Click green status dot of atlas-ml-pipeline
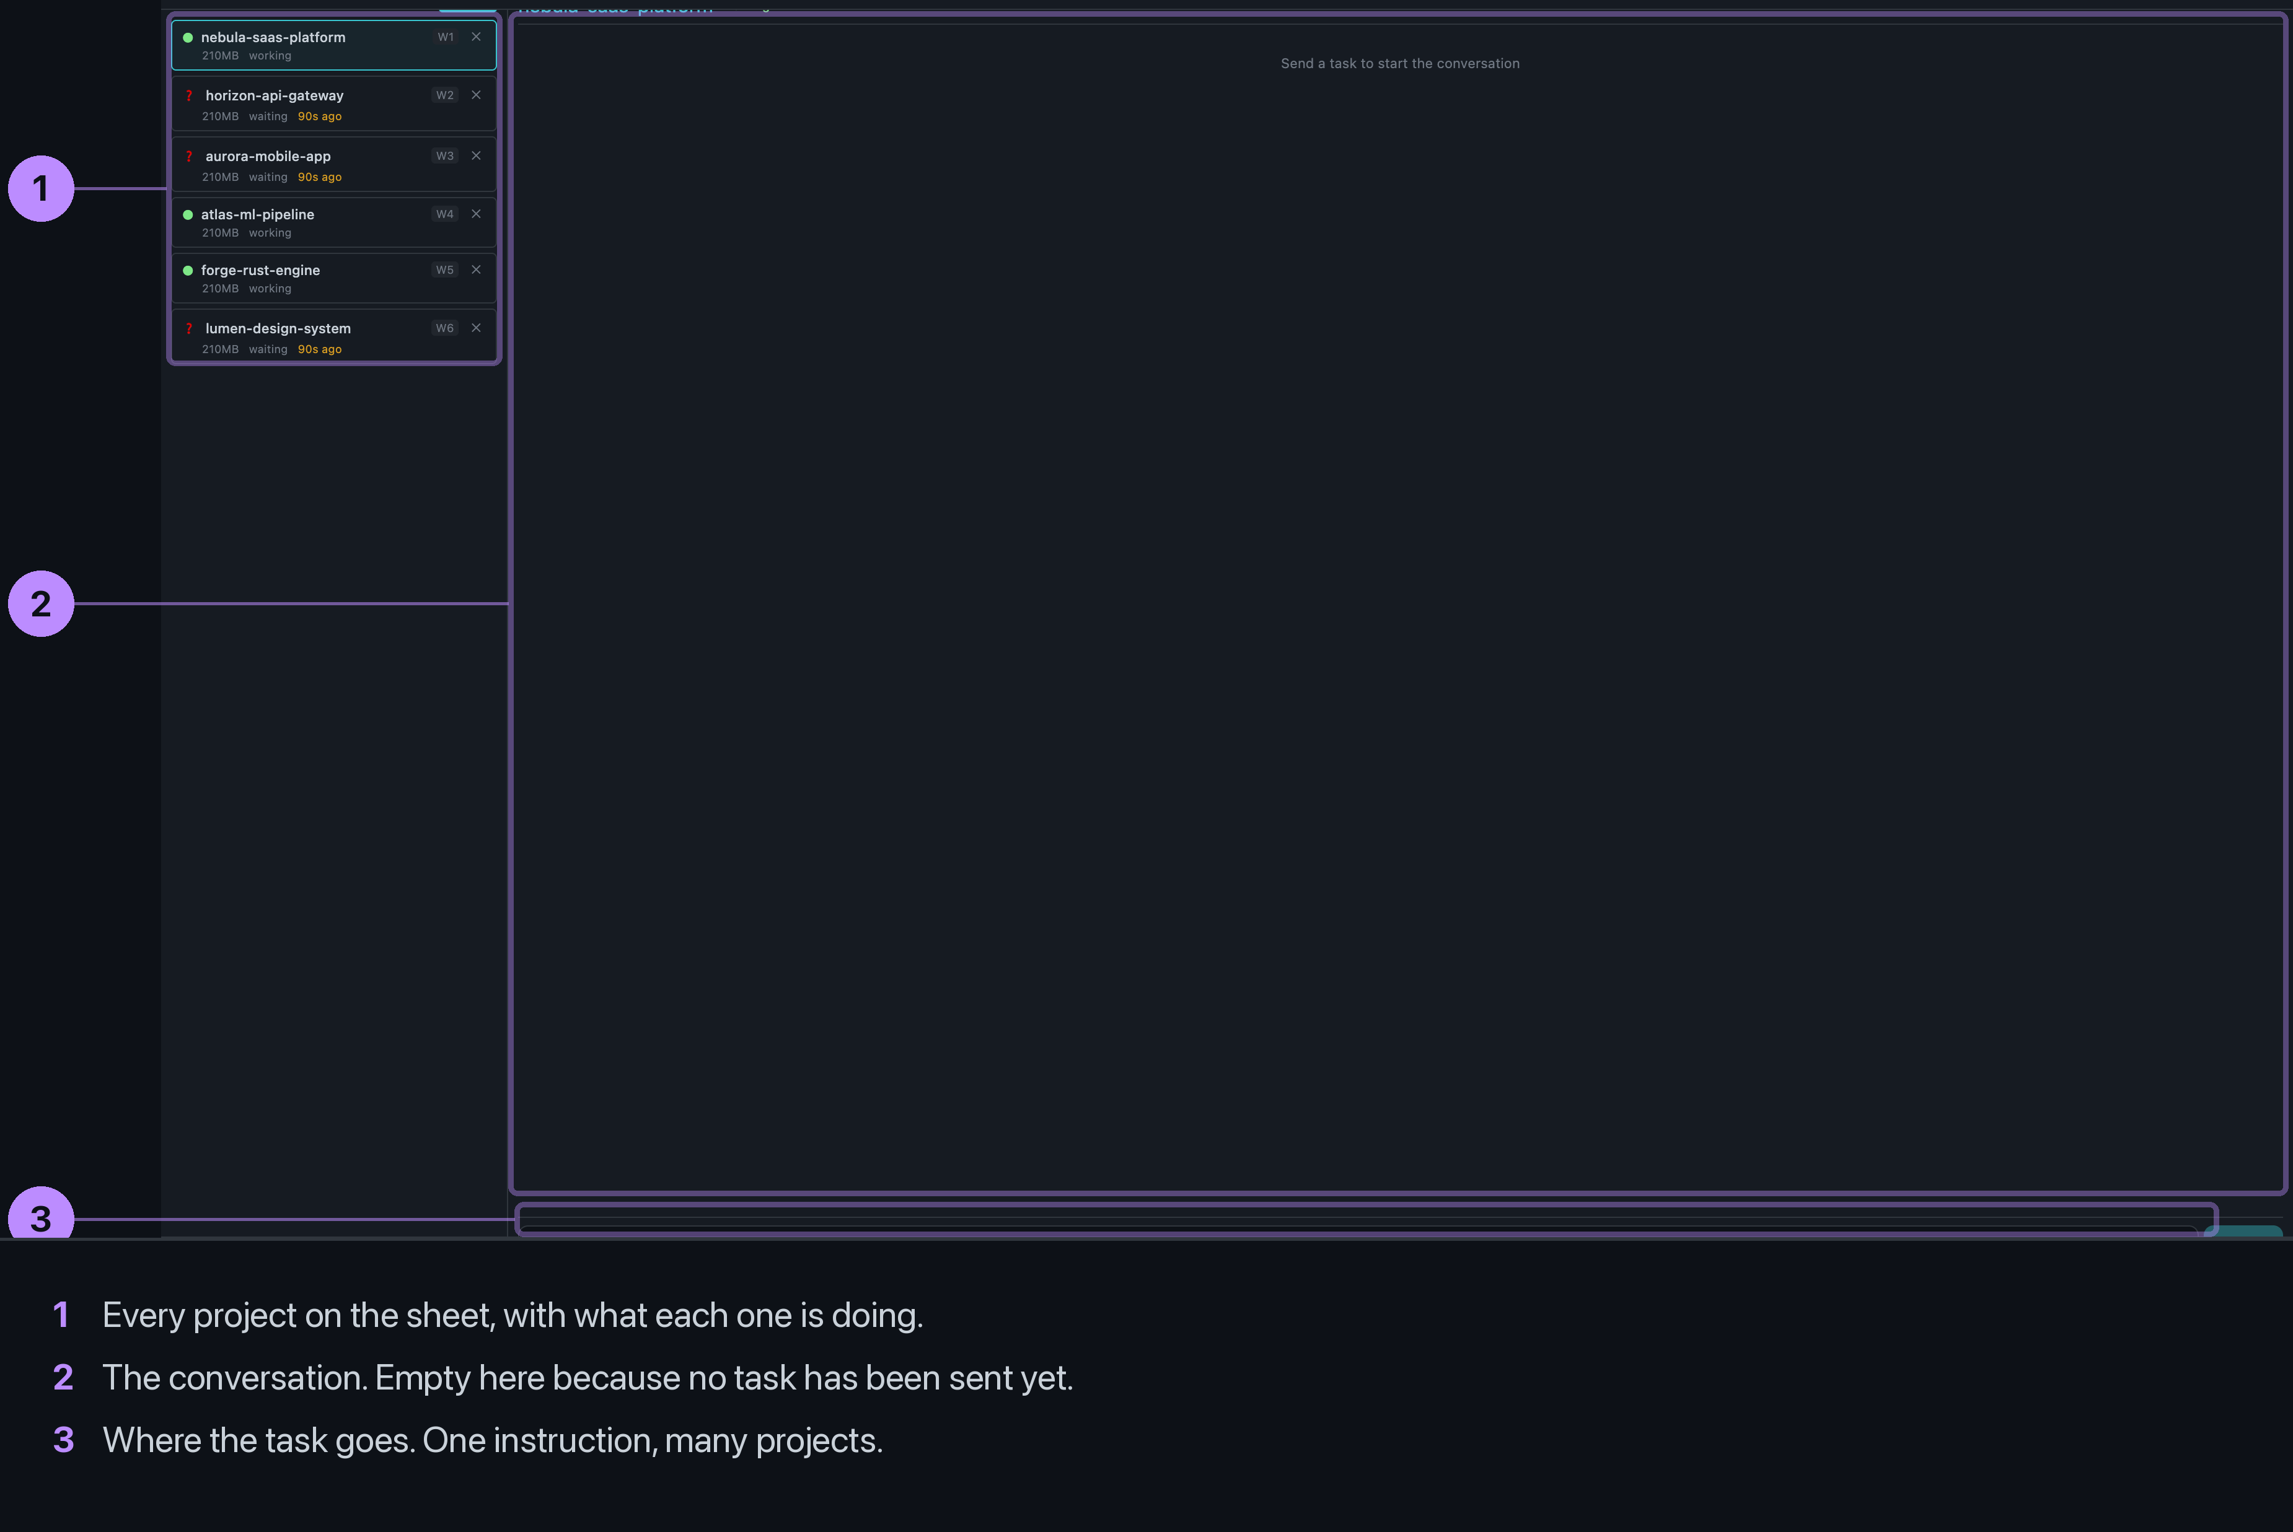The height and width of the screenshot is (1532, 2293). click(188, 215)
